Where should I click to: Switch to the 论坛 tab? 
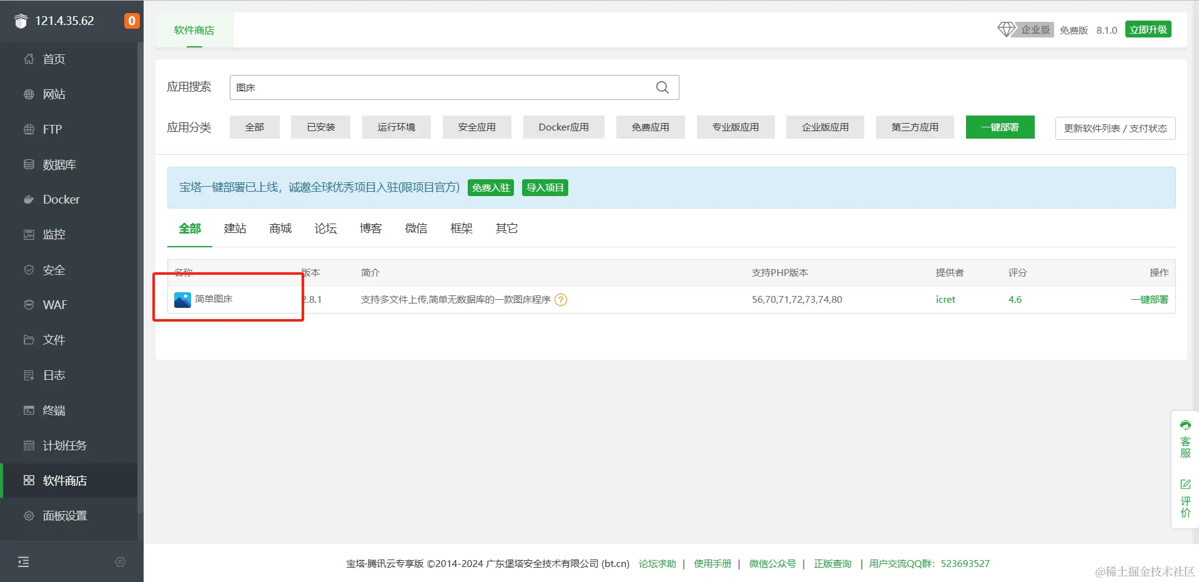tap(326, 229)
